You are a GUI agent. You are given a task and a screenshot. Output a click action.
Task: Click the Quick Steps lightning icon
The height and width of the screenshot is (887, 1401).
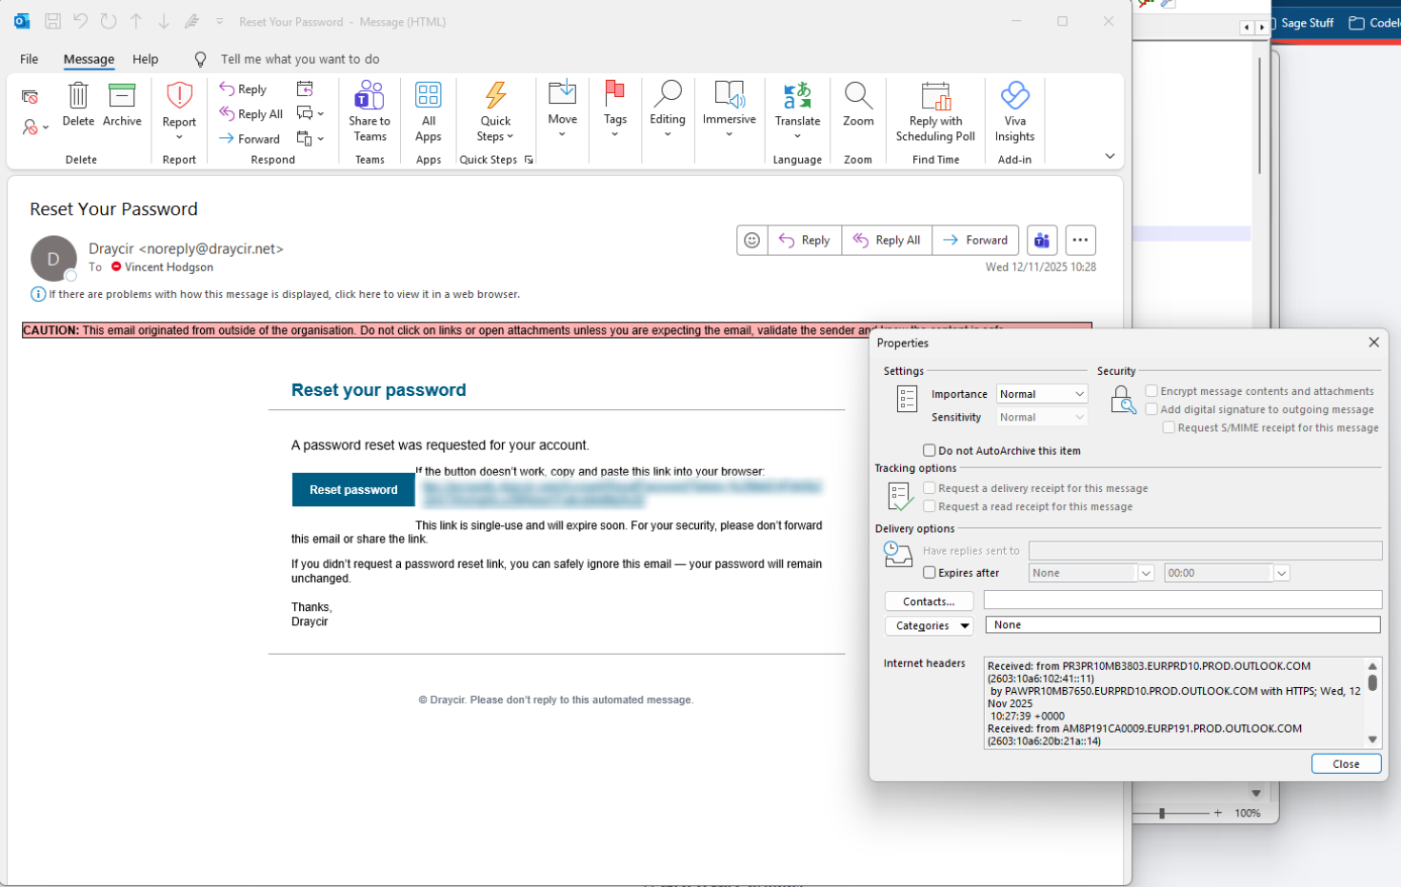pyautogui.click(x=495, y=95)
